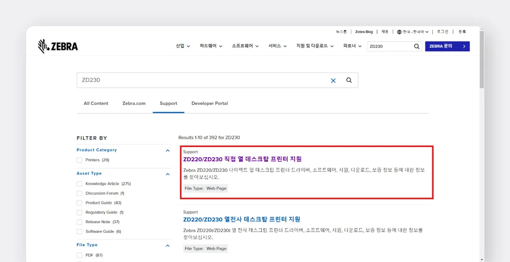Click the magnifier icon in header search
Viewport: 510px width, 262px height.
[417, 46]
